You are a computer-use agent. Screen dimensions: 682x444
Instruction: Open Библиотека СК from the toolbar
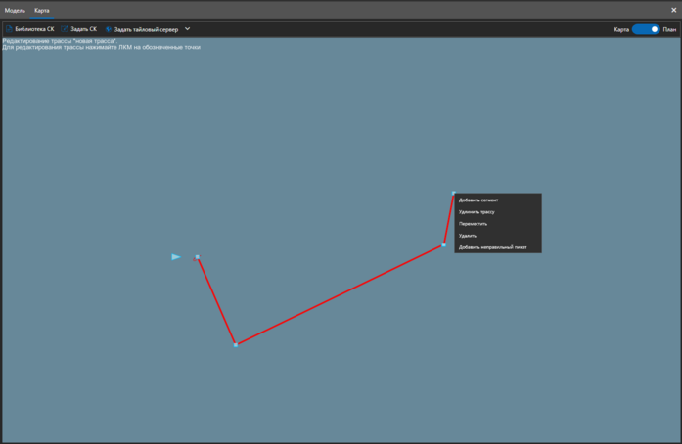(x=34, y=29)
